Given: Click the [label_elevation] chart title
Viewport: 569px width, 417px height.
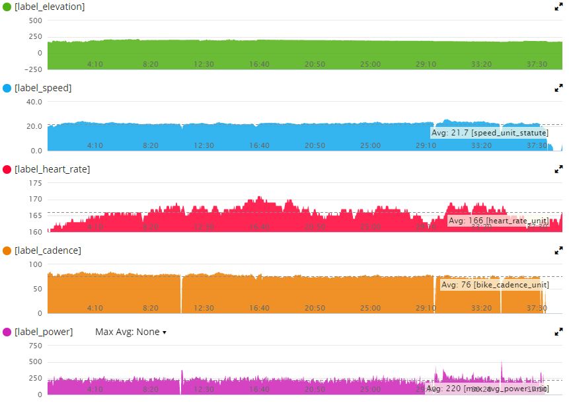Looking at the screenshot, I should click(50, 7).
